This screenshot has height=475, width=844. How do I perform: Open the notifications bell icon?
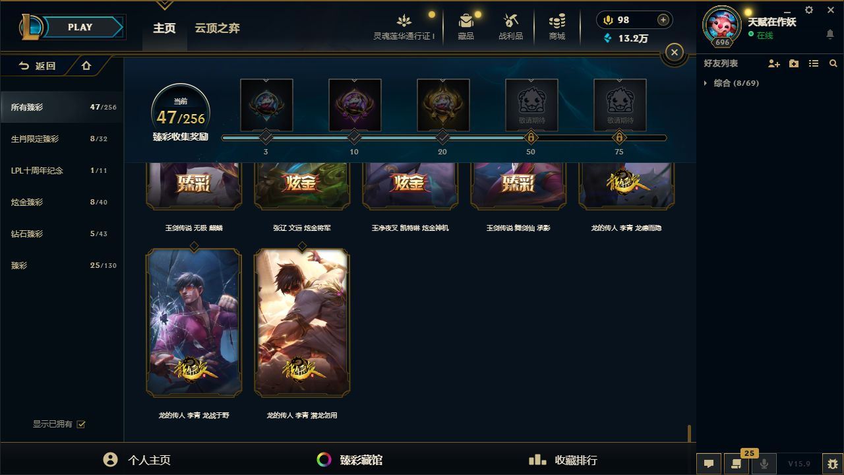(830, 34)
